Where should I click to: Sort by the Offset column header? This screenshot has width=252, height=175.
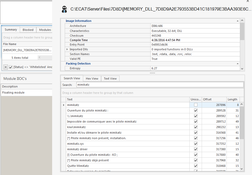[x=214, y=99]
